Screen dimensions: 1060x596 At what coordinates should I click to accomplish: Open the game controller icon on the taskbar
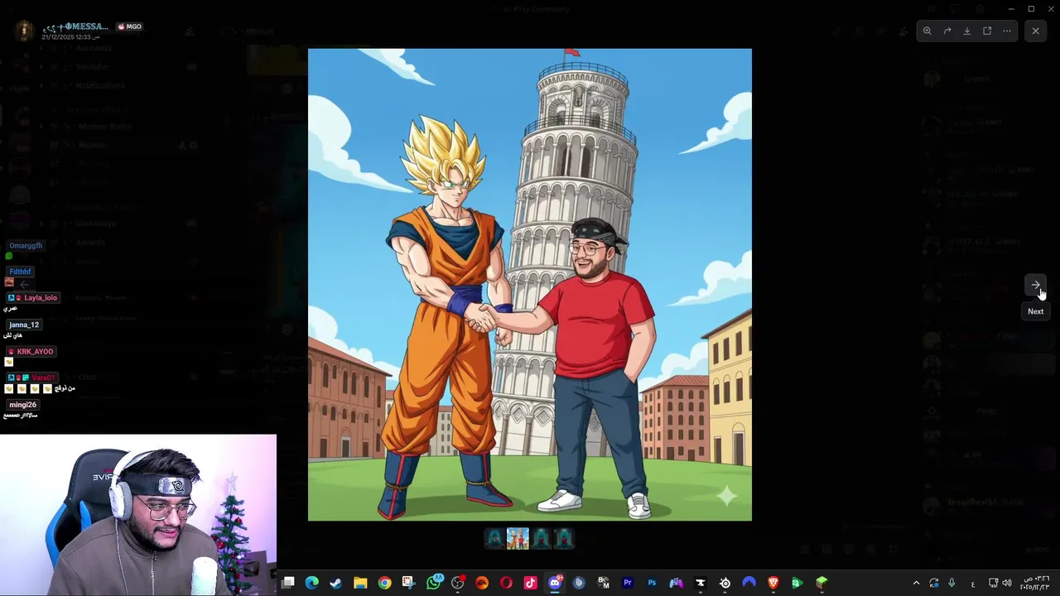pos(677,583)
